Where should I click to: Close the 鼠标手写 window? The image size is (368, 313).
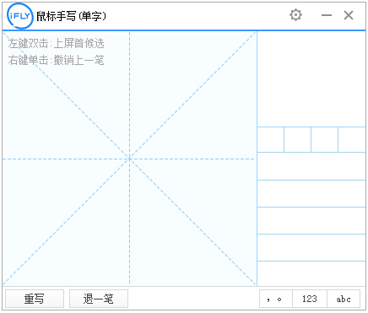pyautogui.click(x=349, y=15)
